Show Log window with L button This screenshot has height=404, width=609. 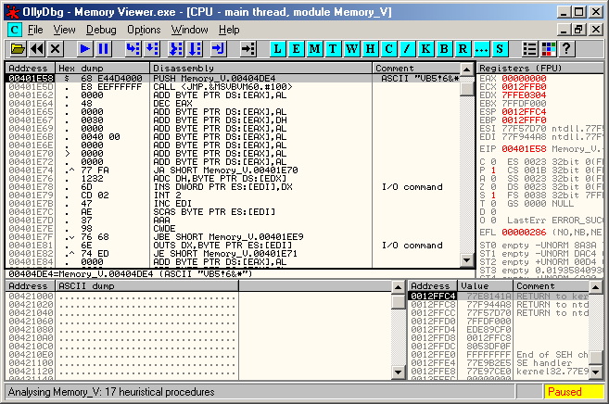click(277, 49)
